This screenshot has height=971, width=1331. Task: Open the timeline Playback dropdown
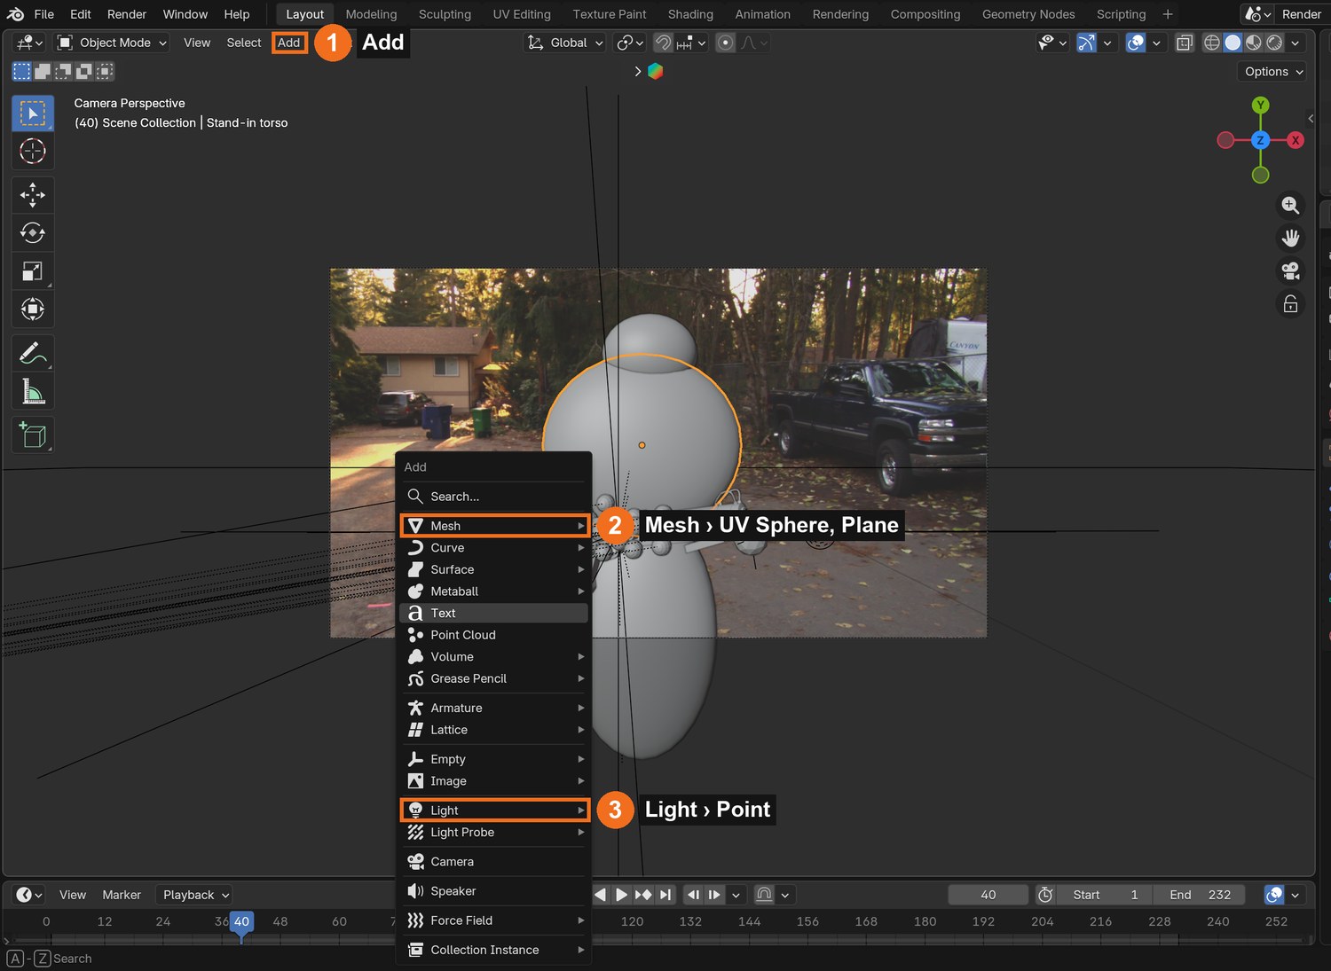(194, 895)
